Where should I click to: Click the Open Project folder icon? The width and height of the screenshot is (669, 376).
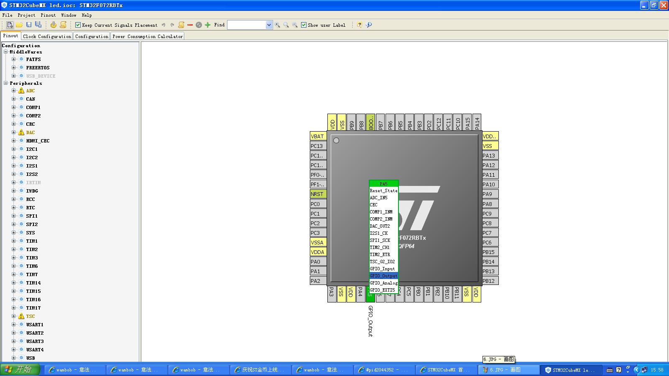[x=19, y=25]
